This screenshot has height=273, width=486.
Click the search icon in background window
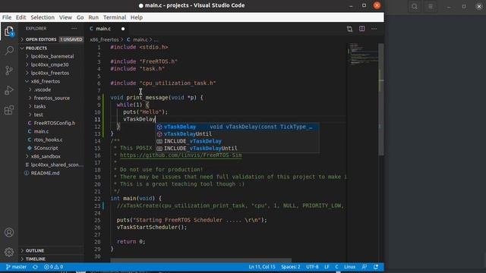pyautogui.click(x=415, y=7)
